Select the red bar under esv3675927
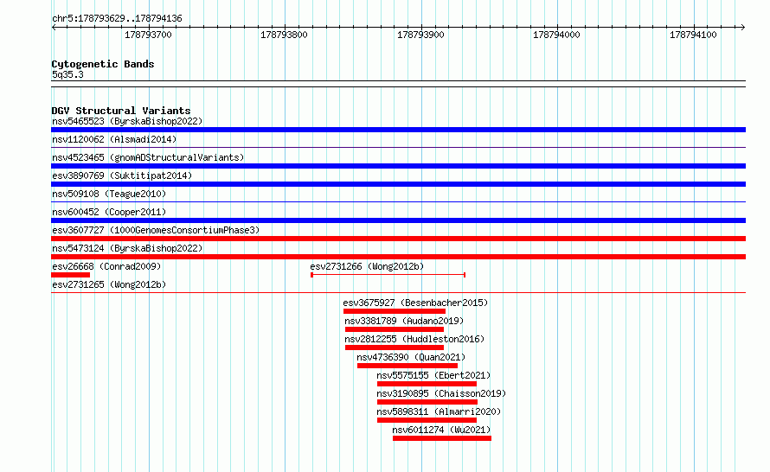 point(395,311)
